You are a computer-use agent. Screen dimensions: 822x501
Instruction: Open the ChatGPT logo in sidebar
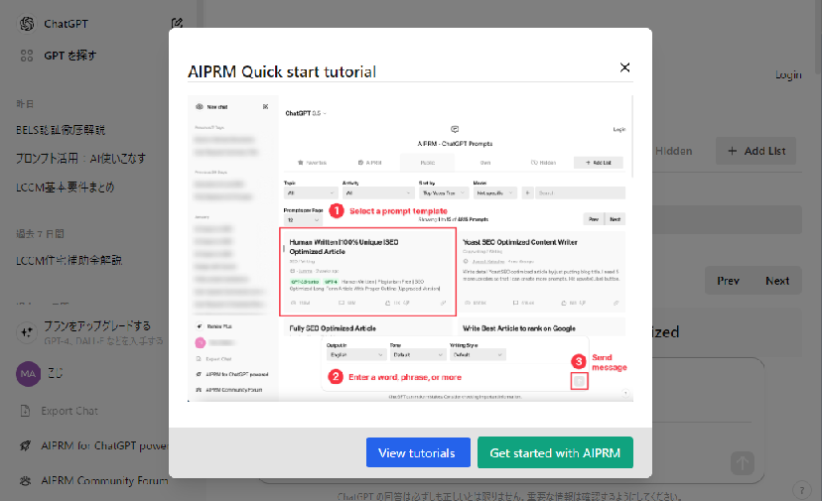27,24
